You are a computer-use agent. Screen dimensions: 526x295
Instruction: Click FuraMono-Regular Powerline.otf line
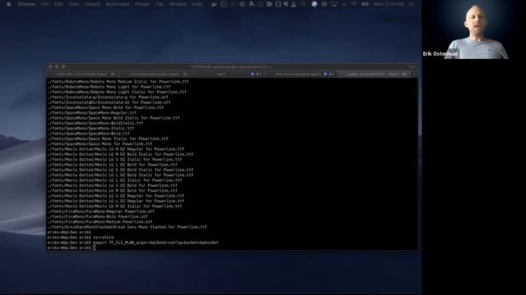[100, 211]
